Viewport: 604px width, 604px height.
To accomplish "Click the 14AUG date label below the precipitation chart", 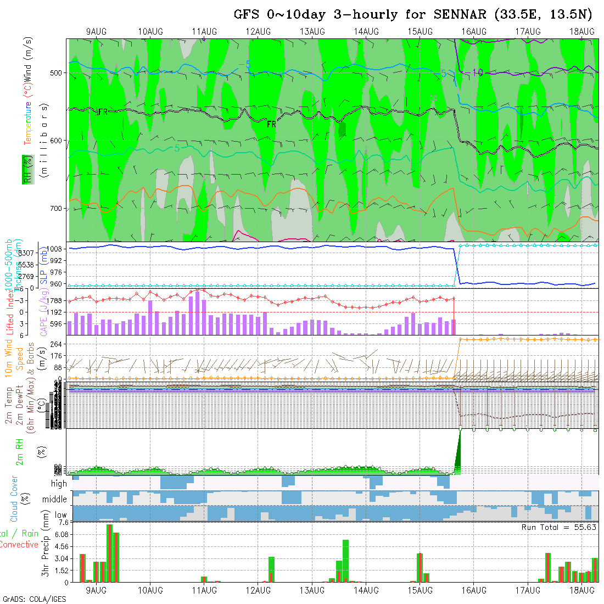I will pos(366,590).
